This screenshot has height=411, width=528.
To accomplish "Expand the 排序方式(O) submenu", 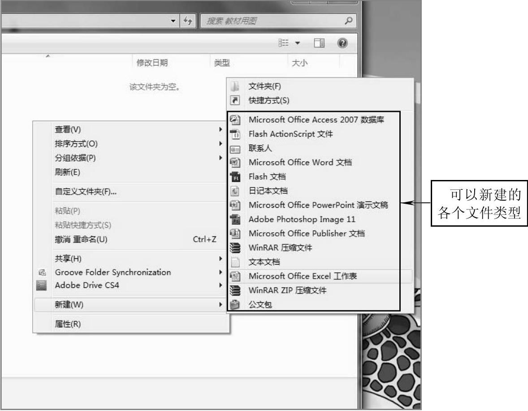I will tap(221, 144).
